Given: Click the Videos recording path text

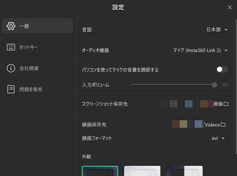Looking at the screenshot, I should click(x=212, y=125).
